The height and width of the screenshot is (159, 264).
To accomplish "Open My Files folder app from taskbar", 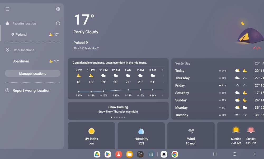I will [129, 154].
